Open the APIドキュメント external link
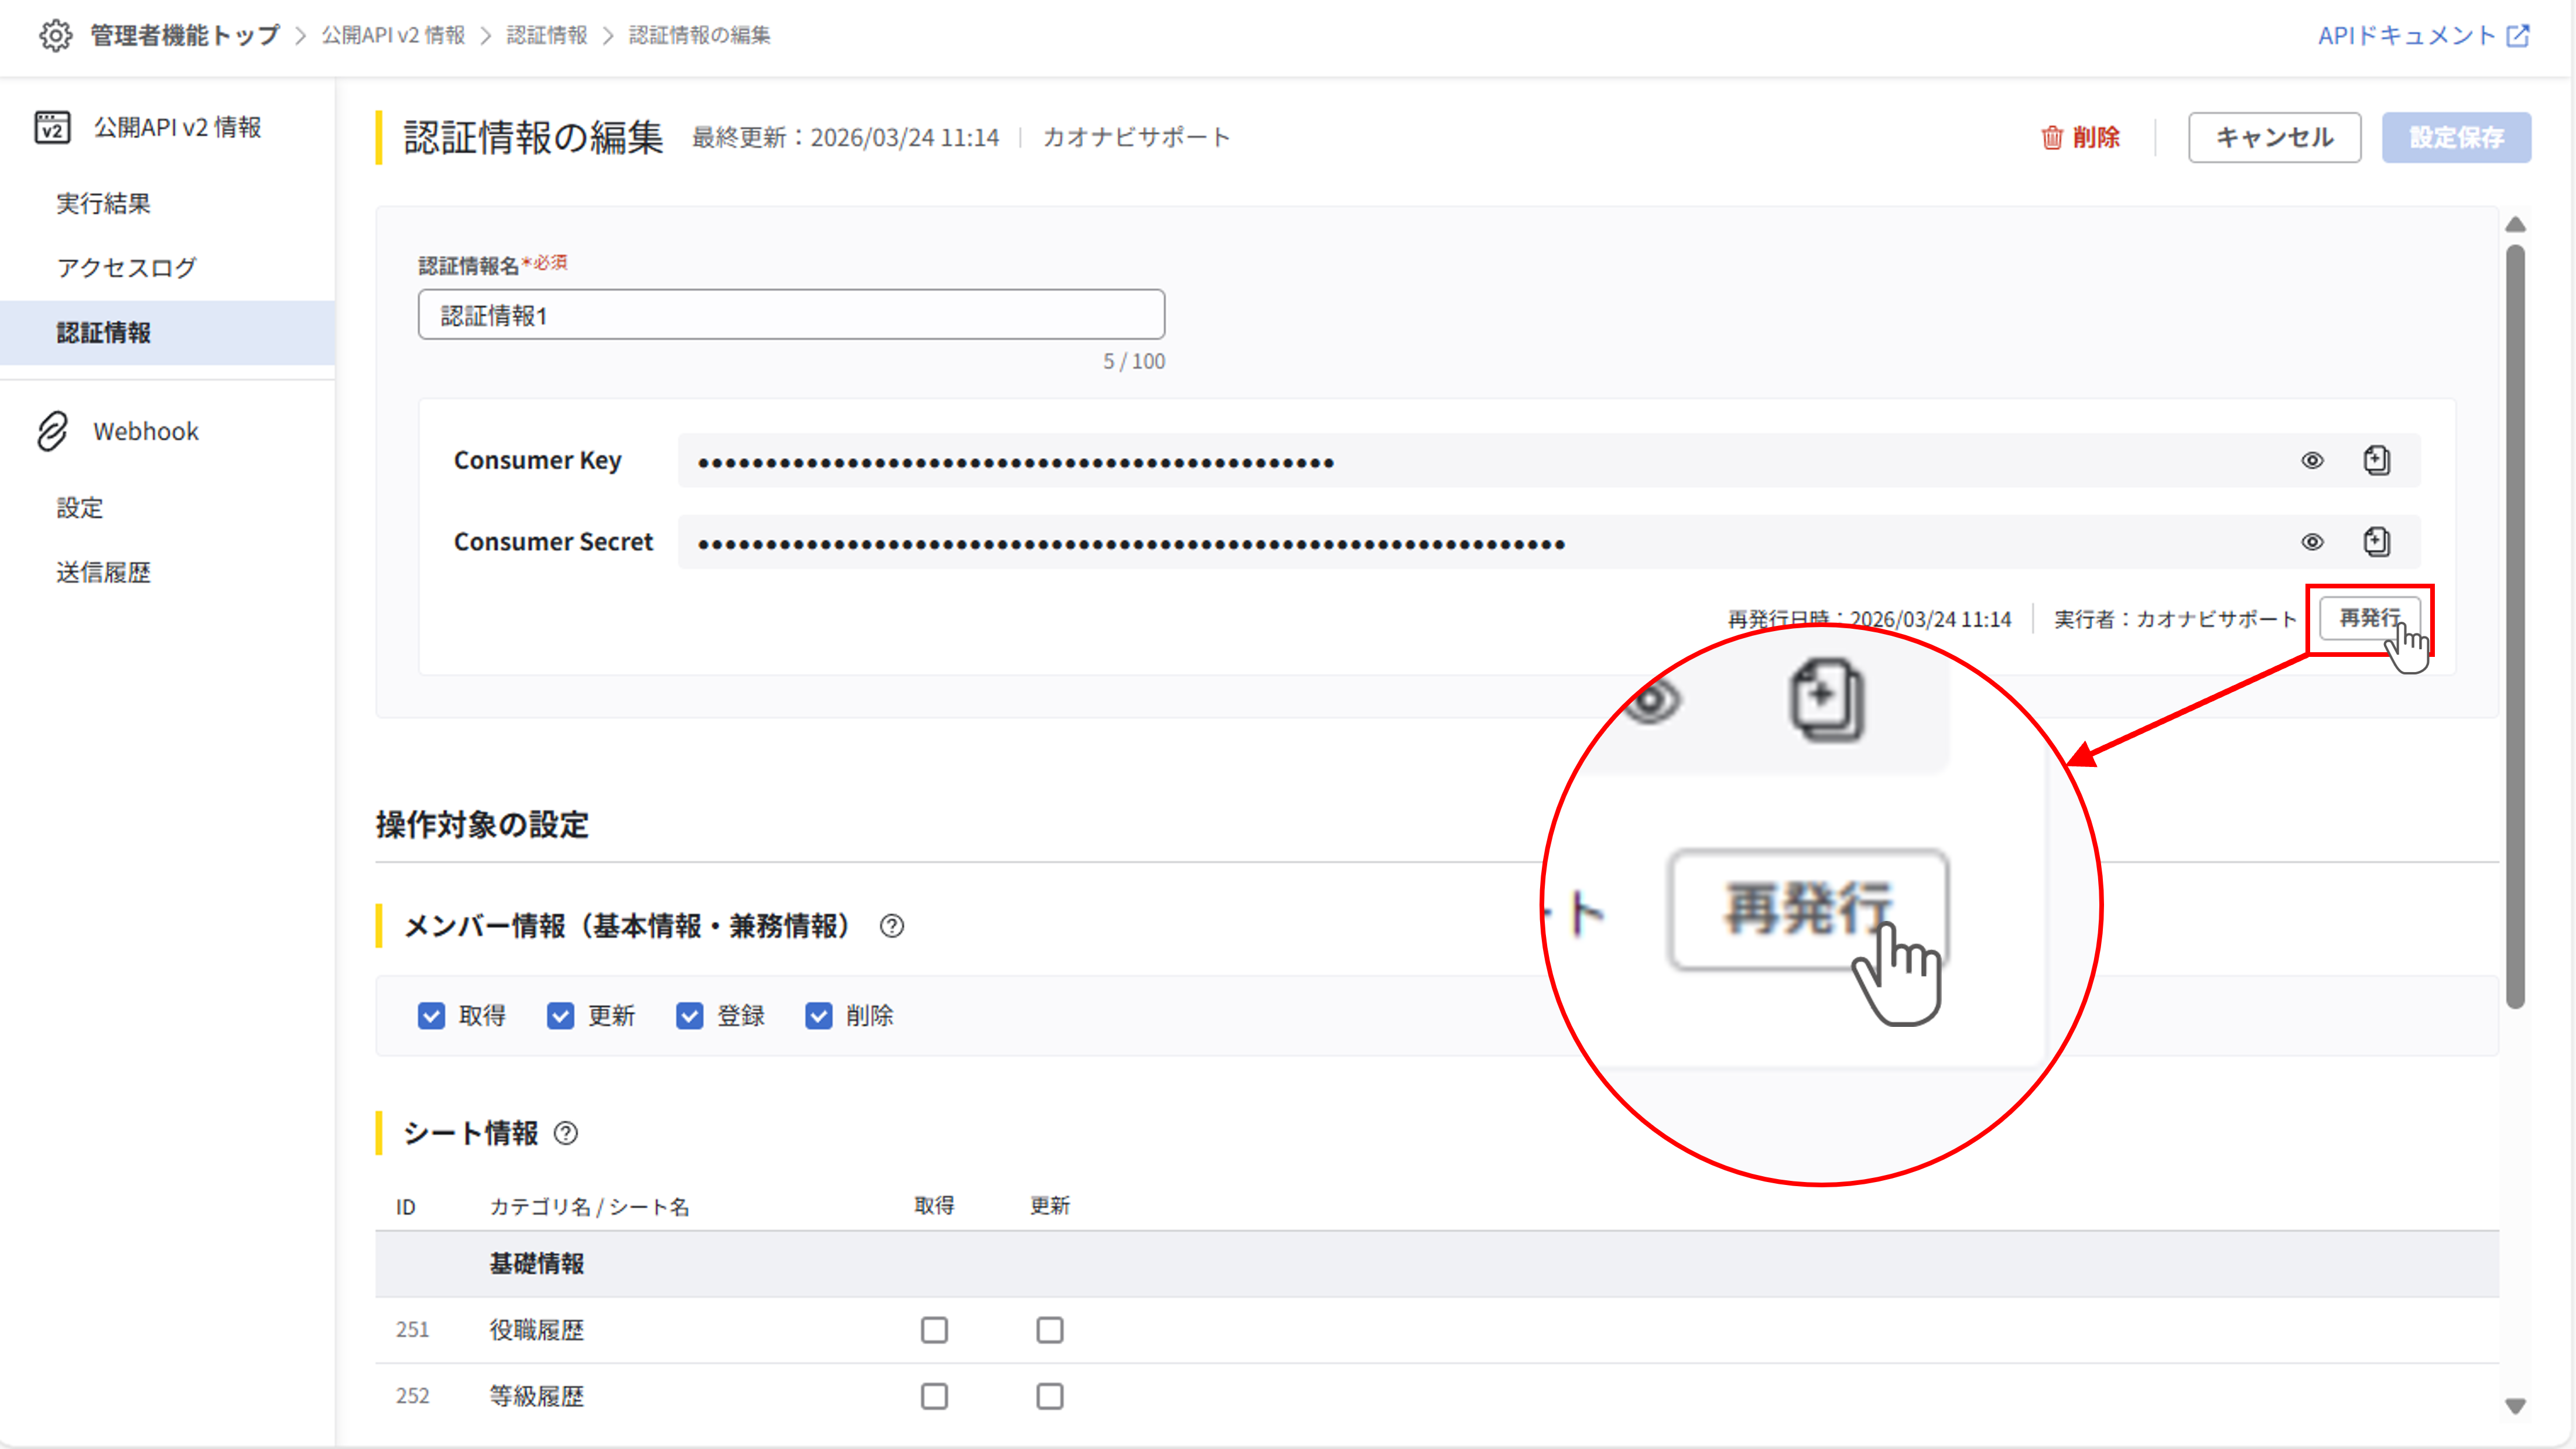The width and height of the screenshot is (2576, 1449). tap(2423, 35)
